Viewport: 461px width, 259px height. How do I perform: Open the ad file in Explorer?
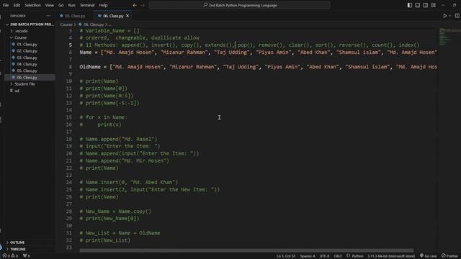[30, 91]
